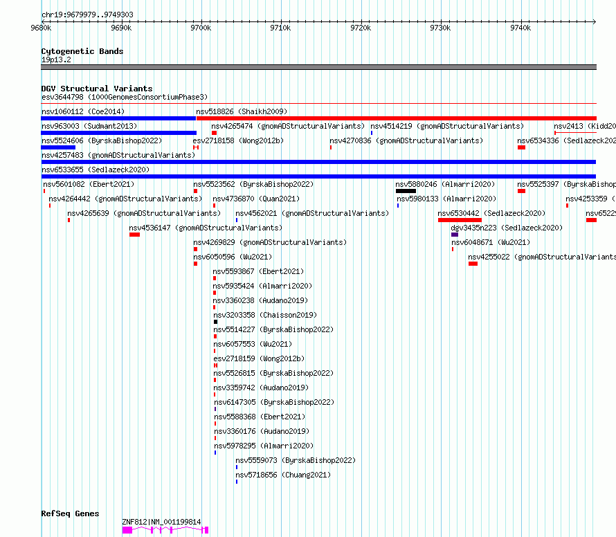Open nsv5526815 (ByrskaBishop2022) label

(x=273, y=373)
